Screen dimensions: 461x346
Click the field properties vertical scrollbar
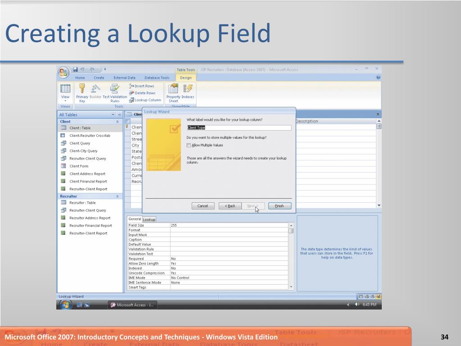pos(291,256)
